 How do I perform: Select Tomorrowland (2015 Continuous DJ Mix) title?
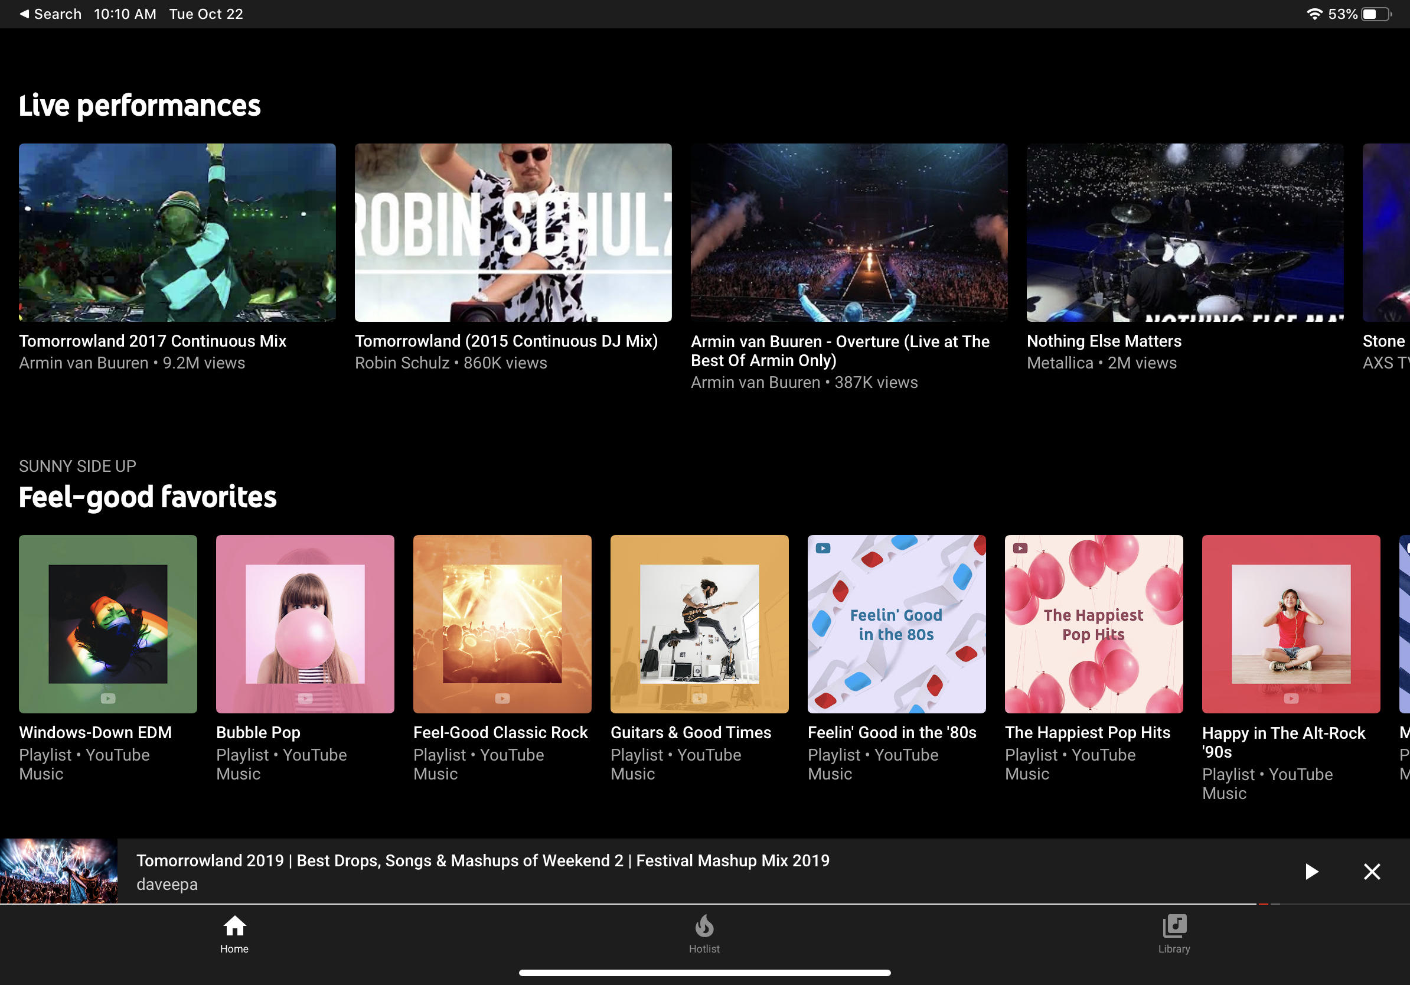(x=506, y=341)
